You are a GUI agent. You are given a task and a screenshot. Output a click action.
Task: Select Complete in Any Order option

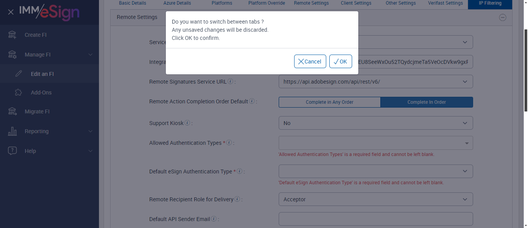(x=329, y=102)
